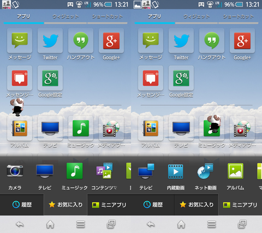The height and width of the screenshot is (233, 262).
Task: Switch to ショートカット tab in right screen
Action: (x=239, y=17)
